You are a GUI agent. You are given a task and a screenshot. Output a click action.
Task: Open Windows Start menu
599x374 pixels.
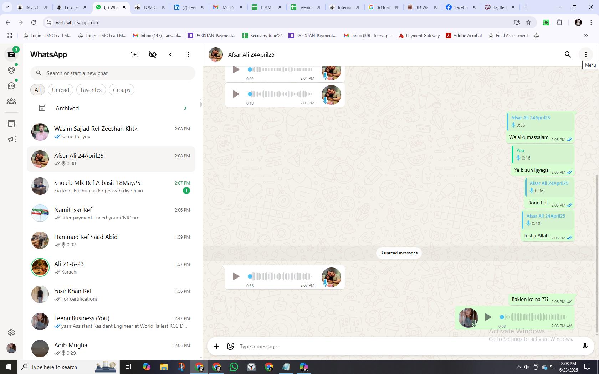pyautogui.click(x=9, y=367)
